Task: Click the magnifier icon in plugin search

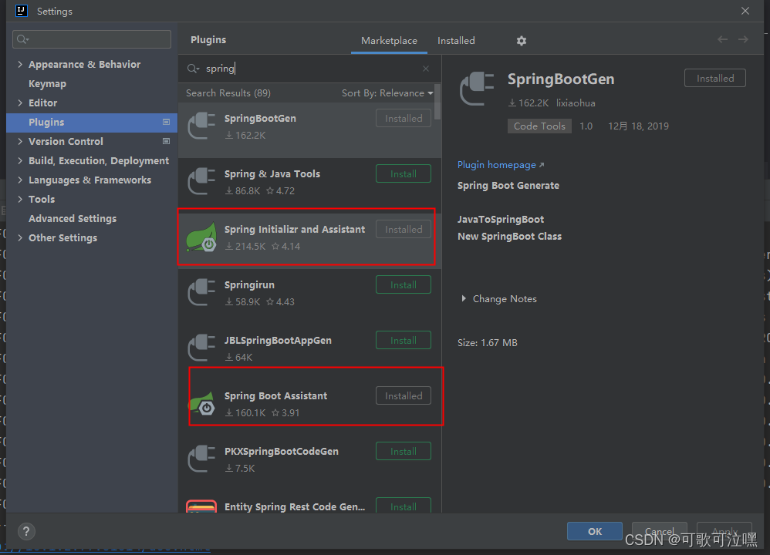Action: (193, 69)
